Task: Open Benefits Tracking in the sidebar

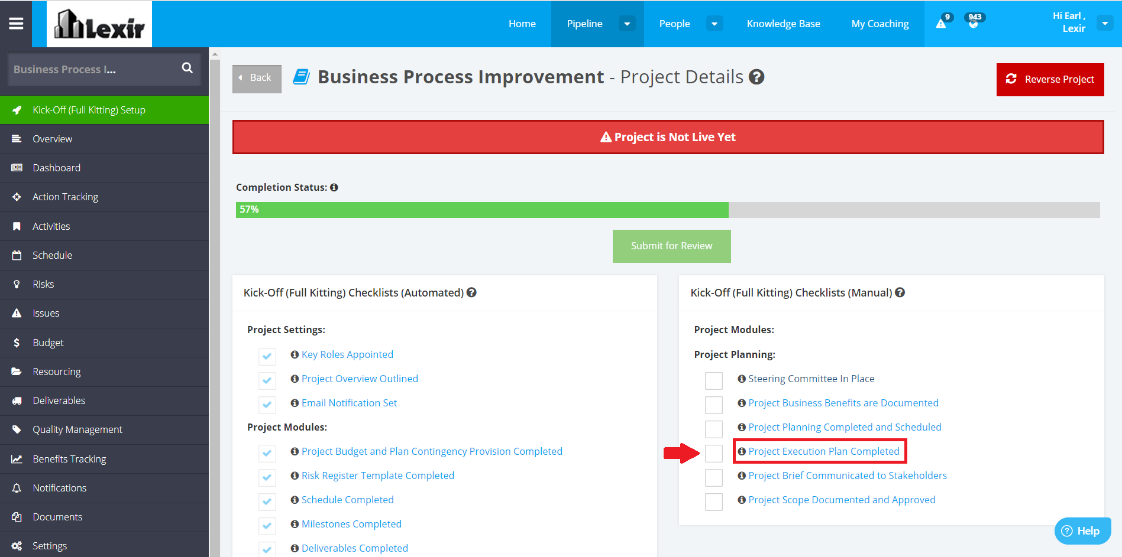Action: 104,459
